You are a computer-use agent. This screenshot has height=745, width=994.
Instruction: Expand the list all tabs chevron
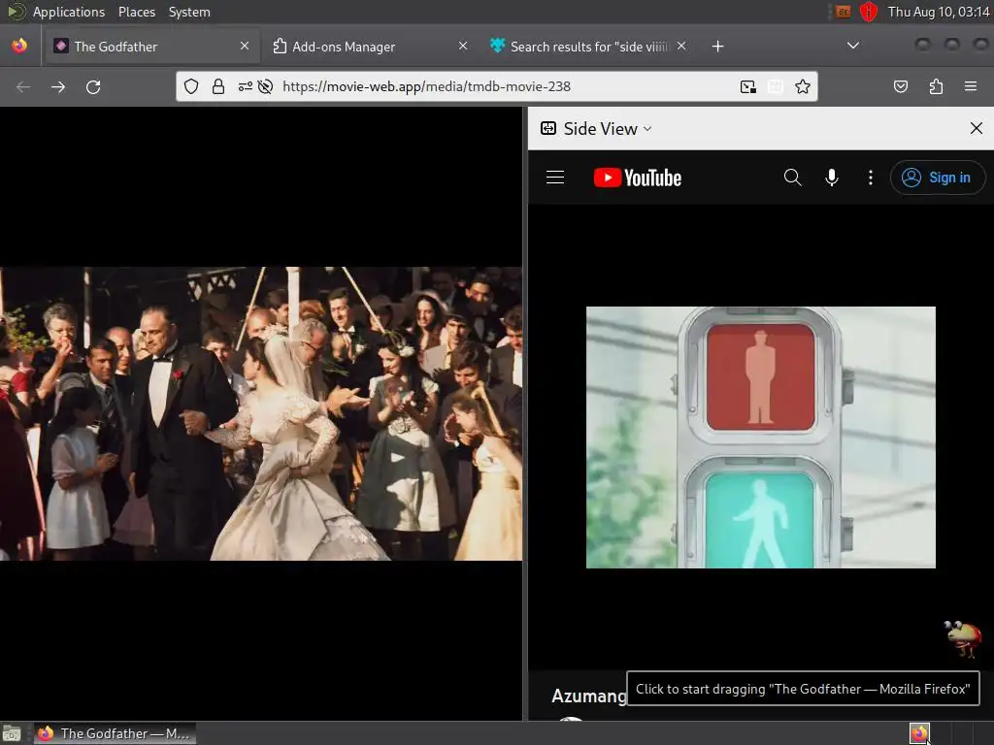click(x=853, y=46)
